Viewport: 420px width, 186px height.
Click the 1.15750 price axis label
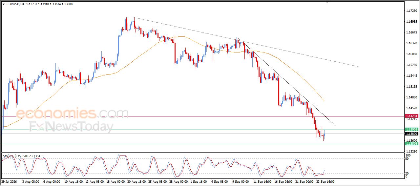pos(411,65)
